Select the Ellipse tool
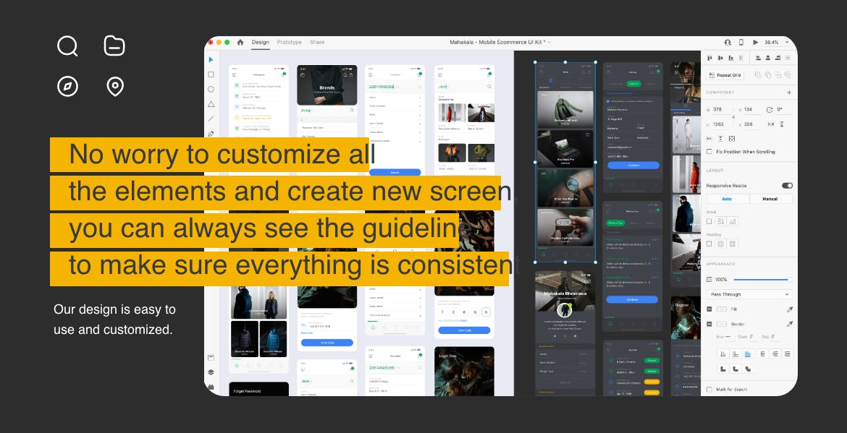The width and height of the screenshot is (847, 433). click(x=211, y=89)
